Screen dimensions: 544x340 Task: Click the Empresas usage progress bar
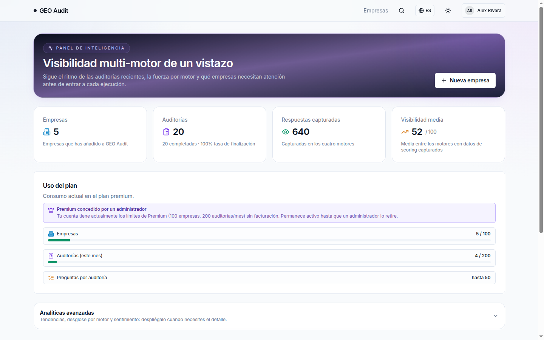(269, 240)
